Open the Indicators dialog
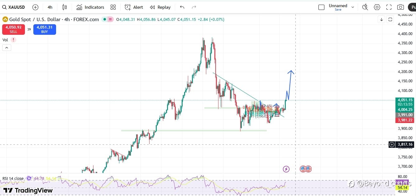The image size is (416, 196). (90, 7)
